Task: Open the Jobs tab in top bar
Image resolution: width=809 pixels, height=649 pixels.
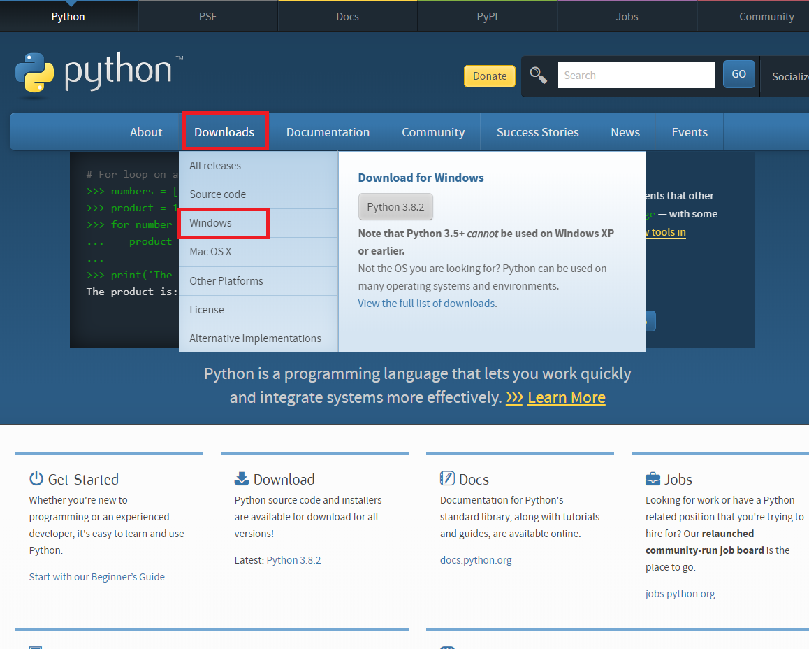Action: click(x=627, y=17)
